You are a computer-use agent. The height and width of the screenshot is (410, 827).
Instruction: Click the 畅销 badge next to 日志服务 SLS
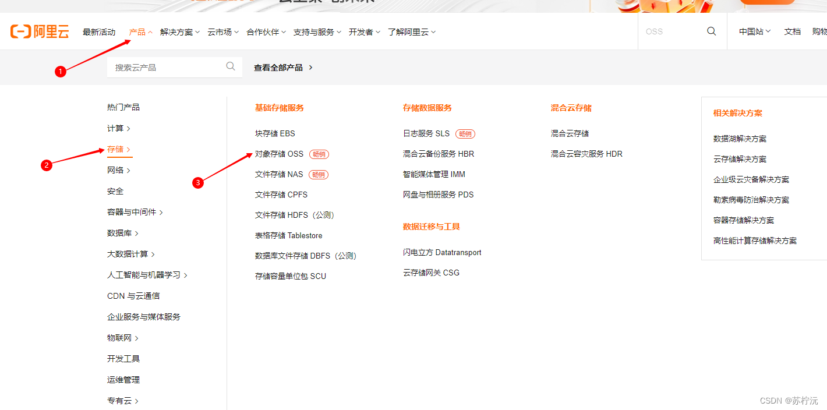(x=465, y=134)
